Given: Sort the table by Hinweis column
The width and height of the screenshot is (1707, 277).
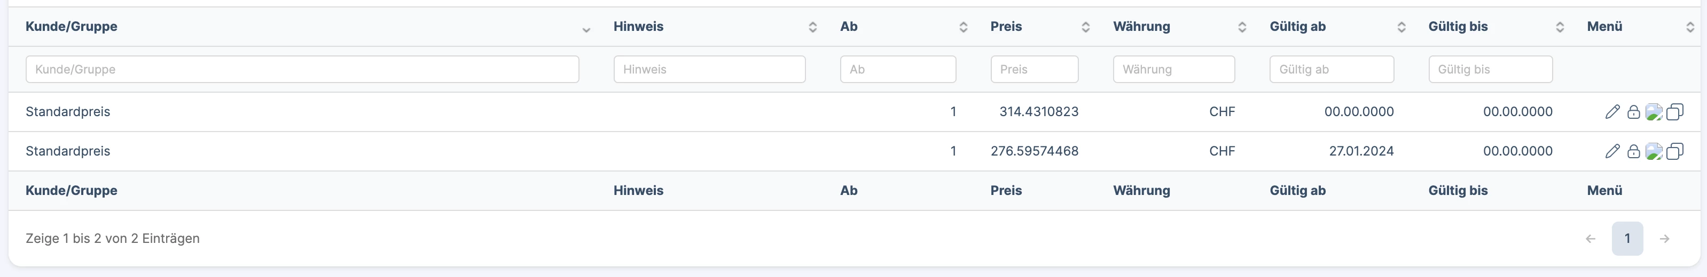Looking at the screenshot, I should pos(638,27).
